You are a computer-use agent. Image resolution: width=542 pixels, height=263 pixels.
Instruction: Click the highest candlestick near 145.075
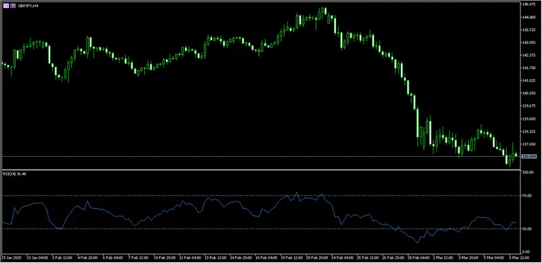325,11
